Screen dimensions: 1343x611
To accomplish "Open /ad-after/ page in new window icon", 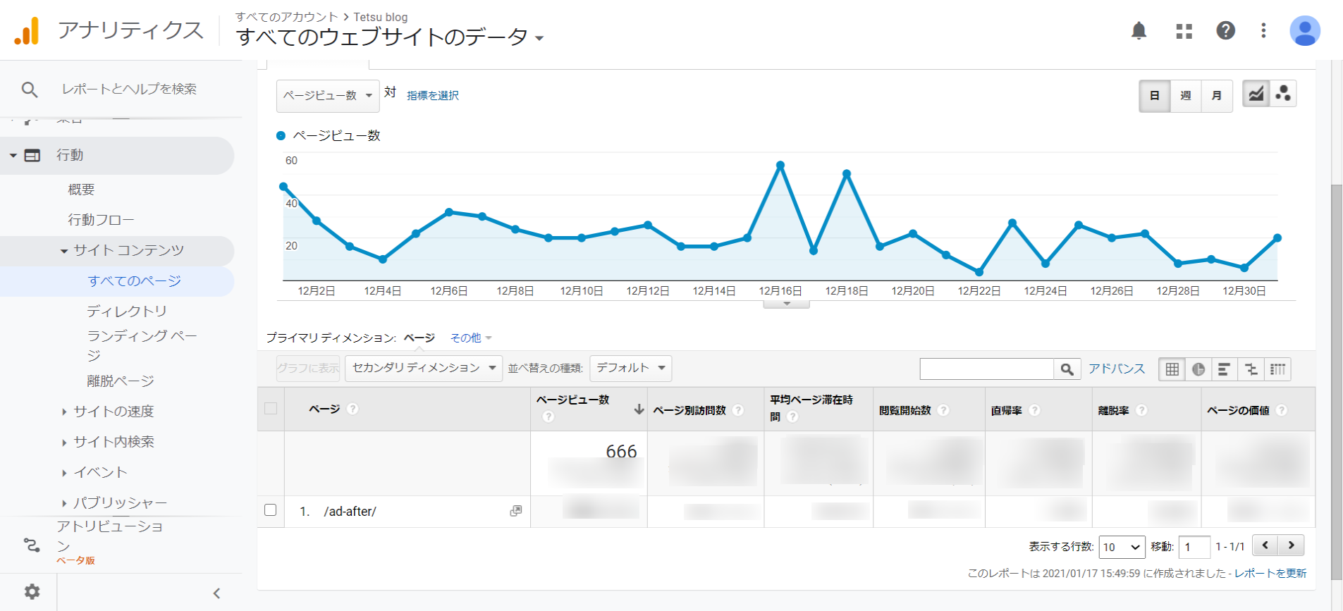I will [516, 511].
